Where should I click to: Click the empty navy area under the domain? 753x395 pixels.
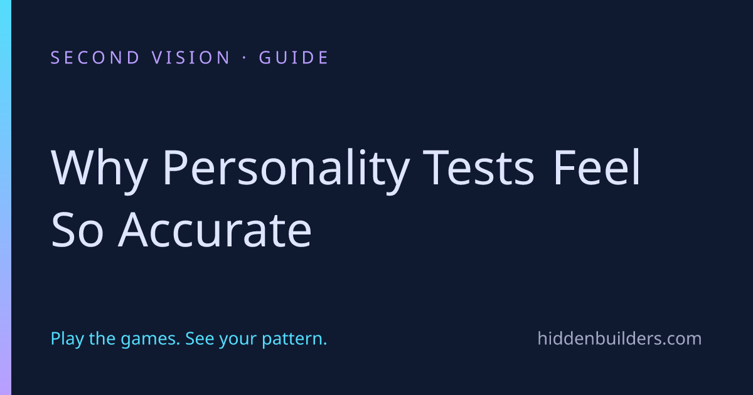tap(619, 373)
